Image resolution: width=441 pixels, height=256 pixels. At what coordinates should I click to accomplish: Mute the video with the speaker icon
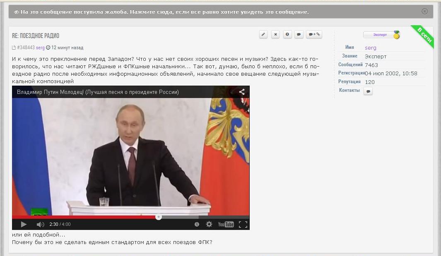(40, 224)
